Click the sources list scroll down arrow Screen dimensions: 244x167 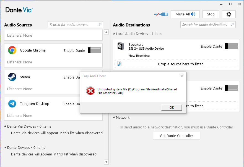click(x=106, y=162)
